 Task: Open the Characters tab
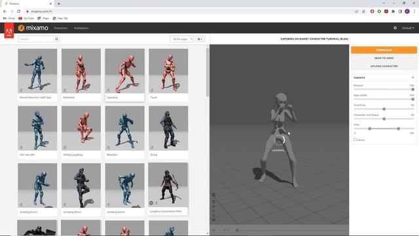pyautogui.click(x=60, y=28)
